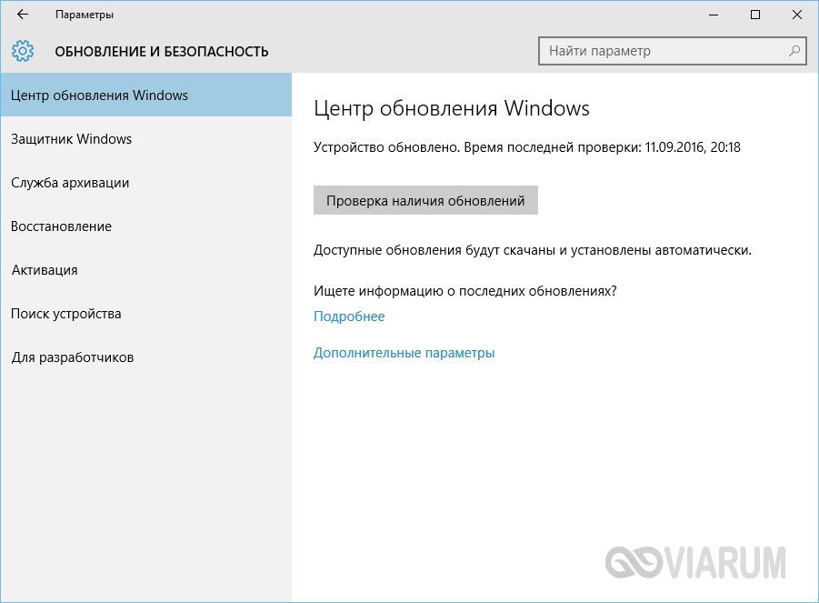Open the settings gear icon

(x=23, y=51)
